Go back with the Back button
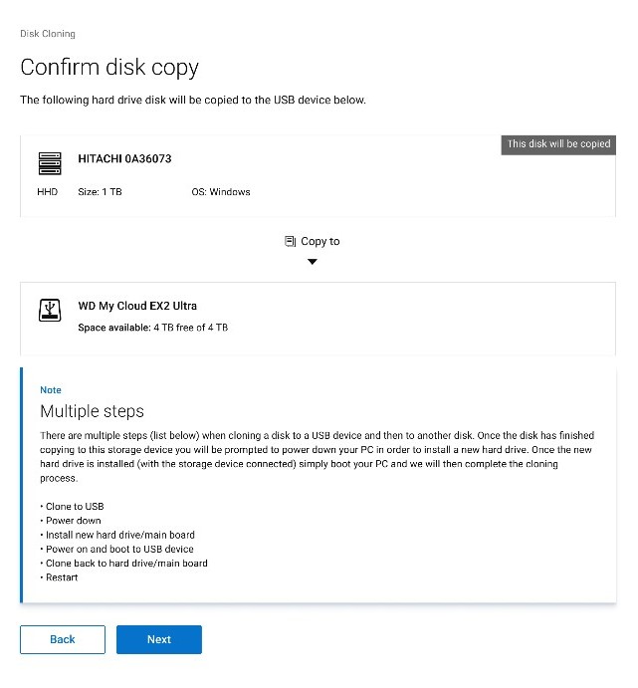638x688 pixels. pyautogui.click(x=62, y=639)
